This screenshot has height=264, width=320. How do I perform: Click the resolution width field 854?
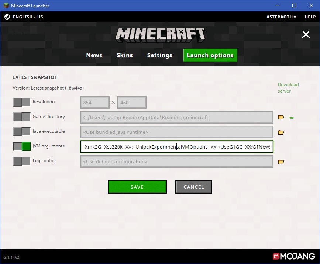(95, 103)
